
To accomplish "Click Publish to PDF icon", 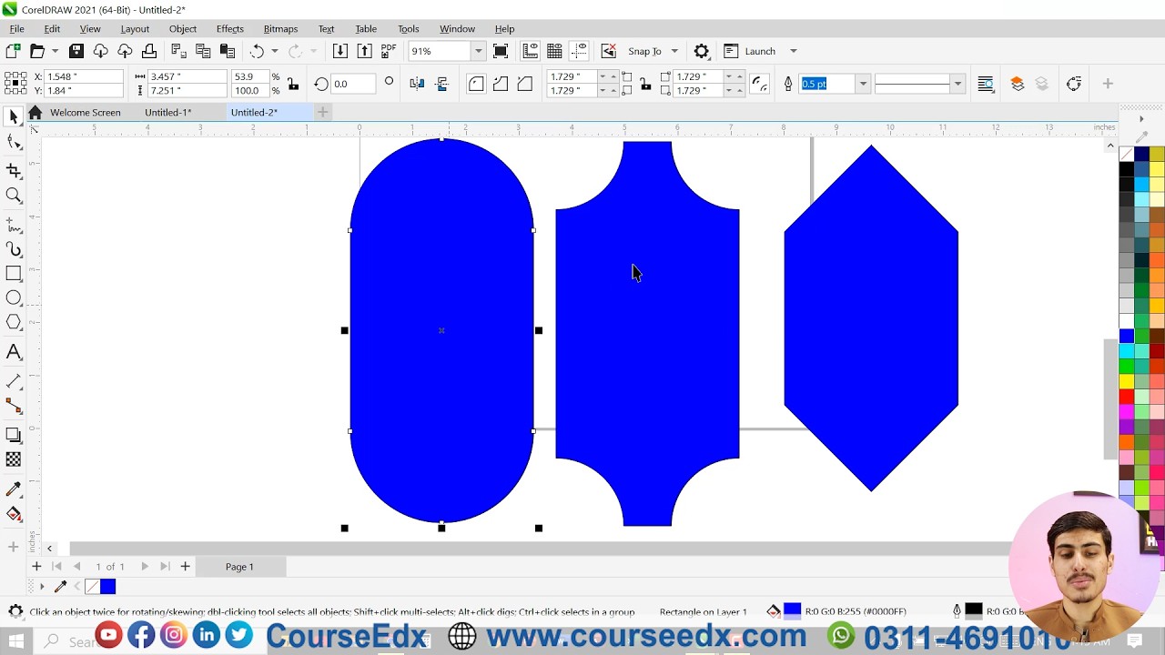I will (389, 51).
